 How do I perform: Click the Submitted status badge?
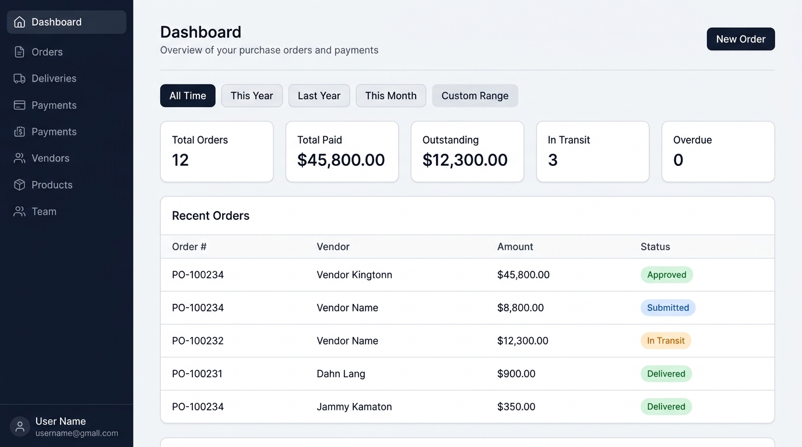668,308
